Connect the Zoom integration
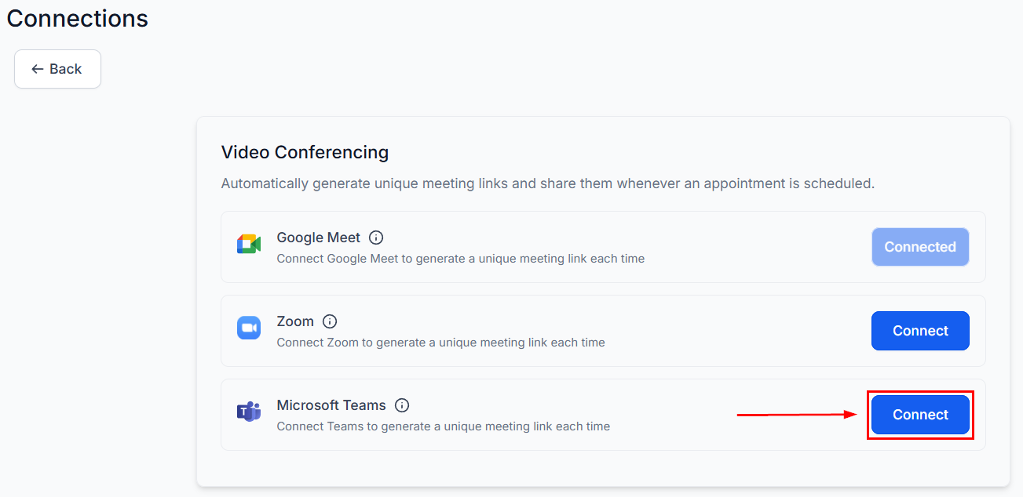The image size is (1023, 497). pyautogui.click(x=919, y=331)
